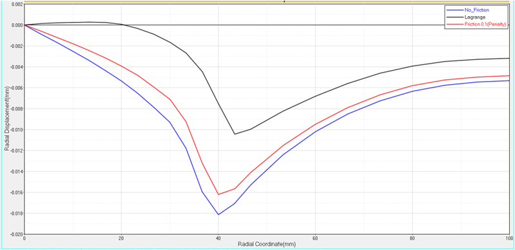515x250 pixels.
Task: Click the blue No_Friction legend line sample
Action: pos(454,10)
